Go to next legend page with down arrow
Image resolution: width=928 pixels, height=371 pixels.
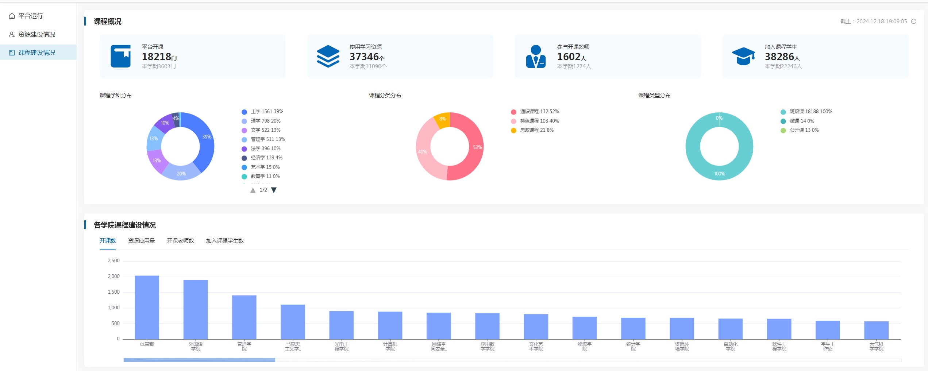pos(274,190)
